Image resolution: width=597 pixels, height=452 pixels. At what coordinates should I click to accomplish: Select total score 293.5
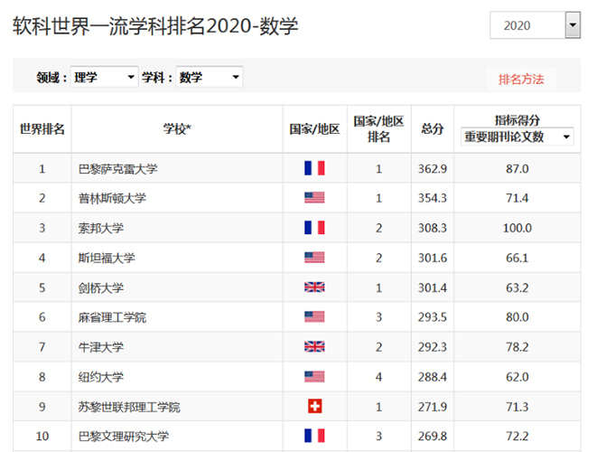[x=433, y=317]
